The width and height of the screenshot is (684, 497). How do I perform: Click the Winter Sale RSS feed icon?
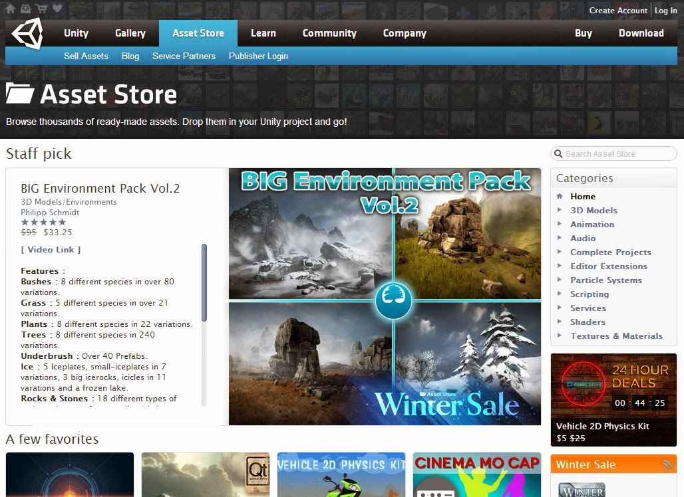click(667, 464)
